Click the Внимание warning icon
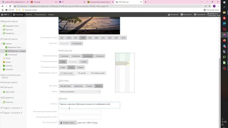The image size is (228, 128). (169, 15)
